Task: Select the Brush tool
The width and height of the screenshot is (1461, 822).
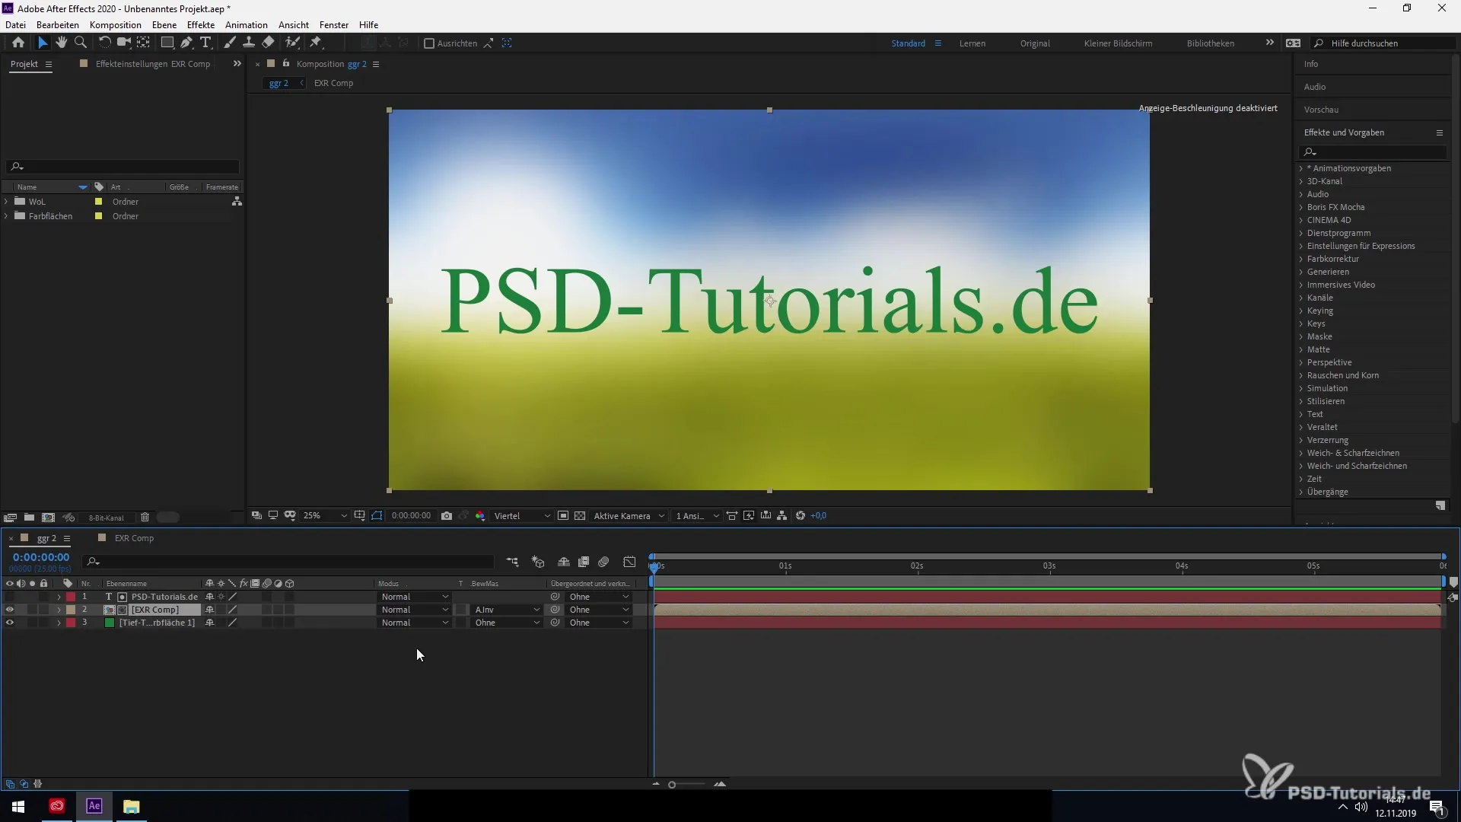Action: (229, 43)
